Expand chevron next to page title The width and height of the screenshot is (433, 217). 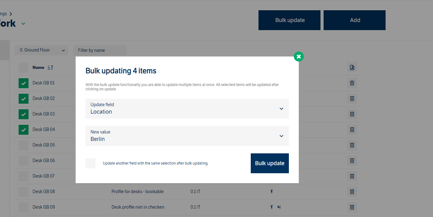click(x=23, y=24)
